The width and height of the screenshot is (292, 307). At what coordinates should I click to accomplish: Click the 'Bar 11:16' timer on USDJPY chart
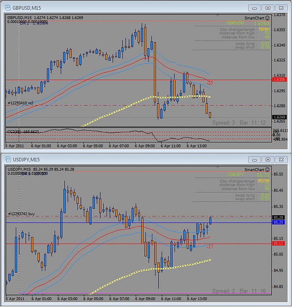point(253,291)
